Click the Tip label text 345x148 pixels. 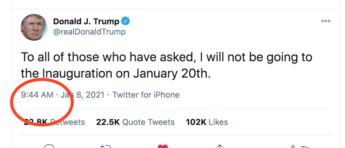pos(305,147)
